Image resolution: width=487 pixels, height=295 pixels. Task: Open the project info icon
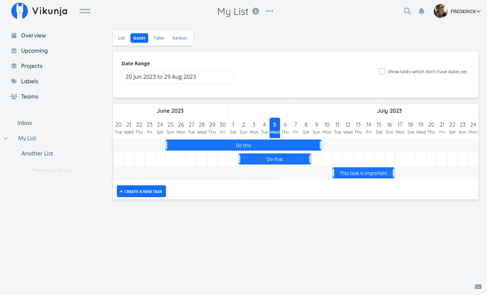tap(256, 11)
